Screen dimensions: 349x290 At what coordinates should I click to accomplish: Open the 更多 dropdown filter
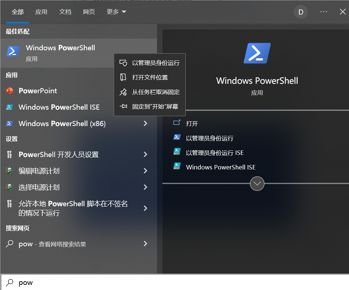point(116,12)
